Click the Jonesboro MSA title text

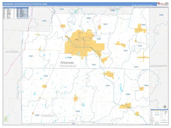coord(25,4)
